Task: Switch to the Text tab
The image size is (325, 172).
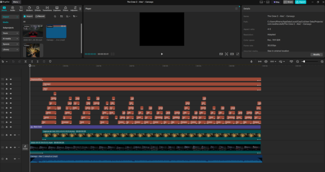Action: pyautogui.click(x=21, y=9)
